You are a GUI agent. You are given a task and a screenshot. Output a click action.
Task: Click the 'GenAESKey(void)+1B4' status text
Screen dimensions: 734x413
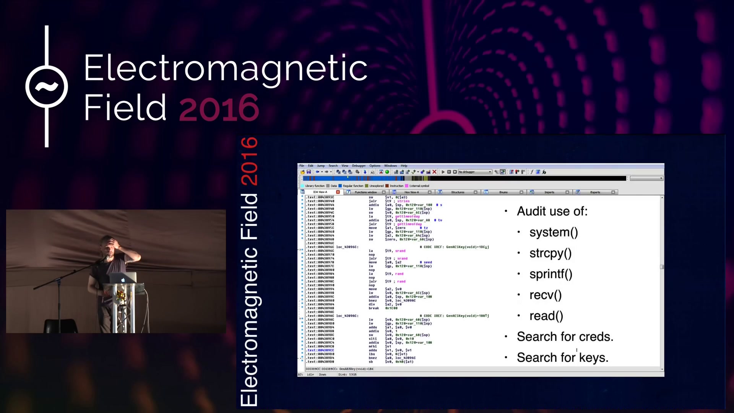(x=356, y=369)
